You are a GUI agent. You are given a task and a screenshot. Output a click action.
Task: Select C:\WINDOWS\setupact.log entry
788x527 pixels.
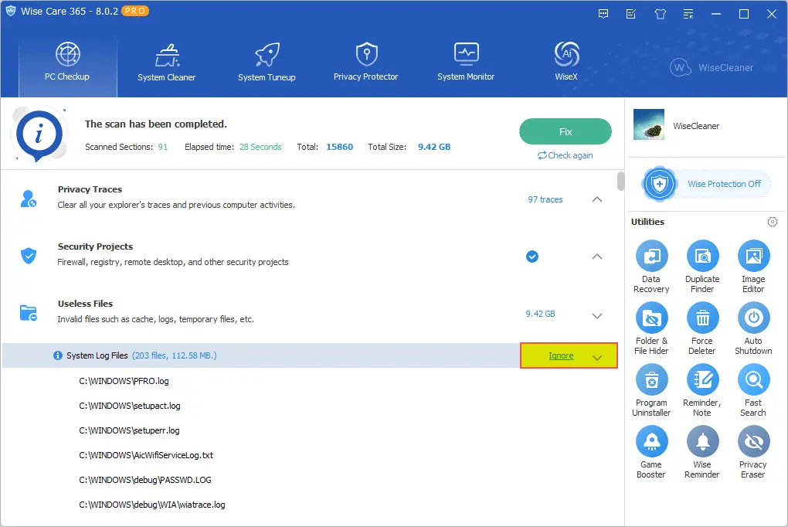130,406
